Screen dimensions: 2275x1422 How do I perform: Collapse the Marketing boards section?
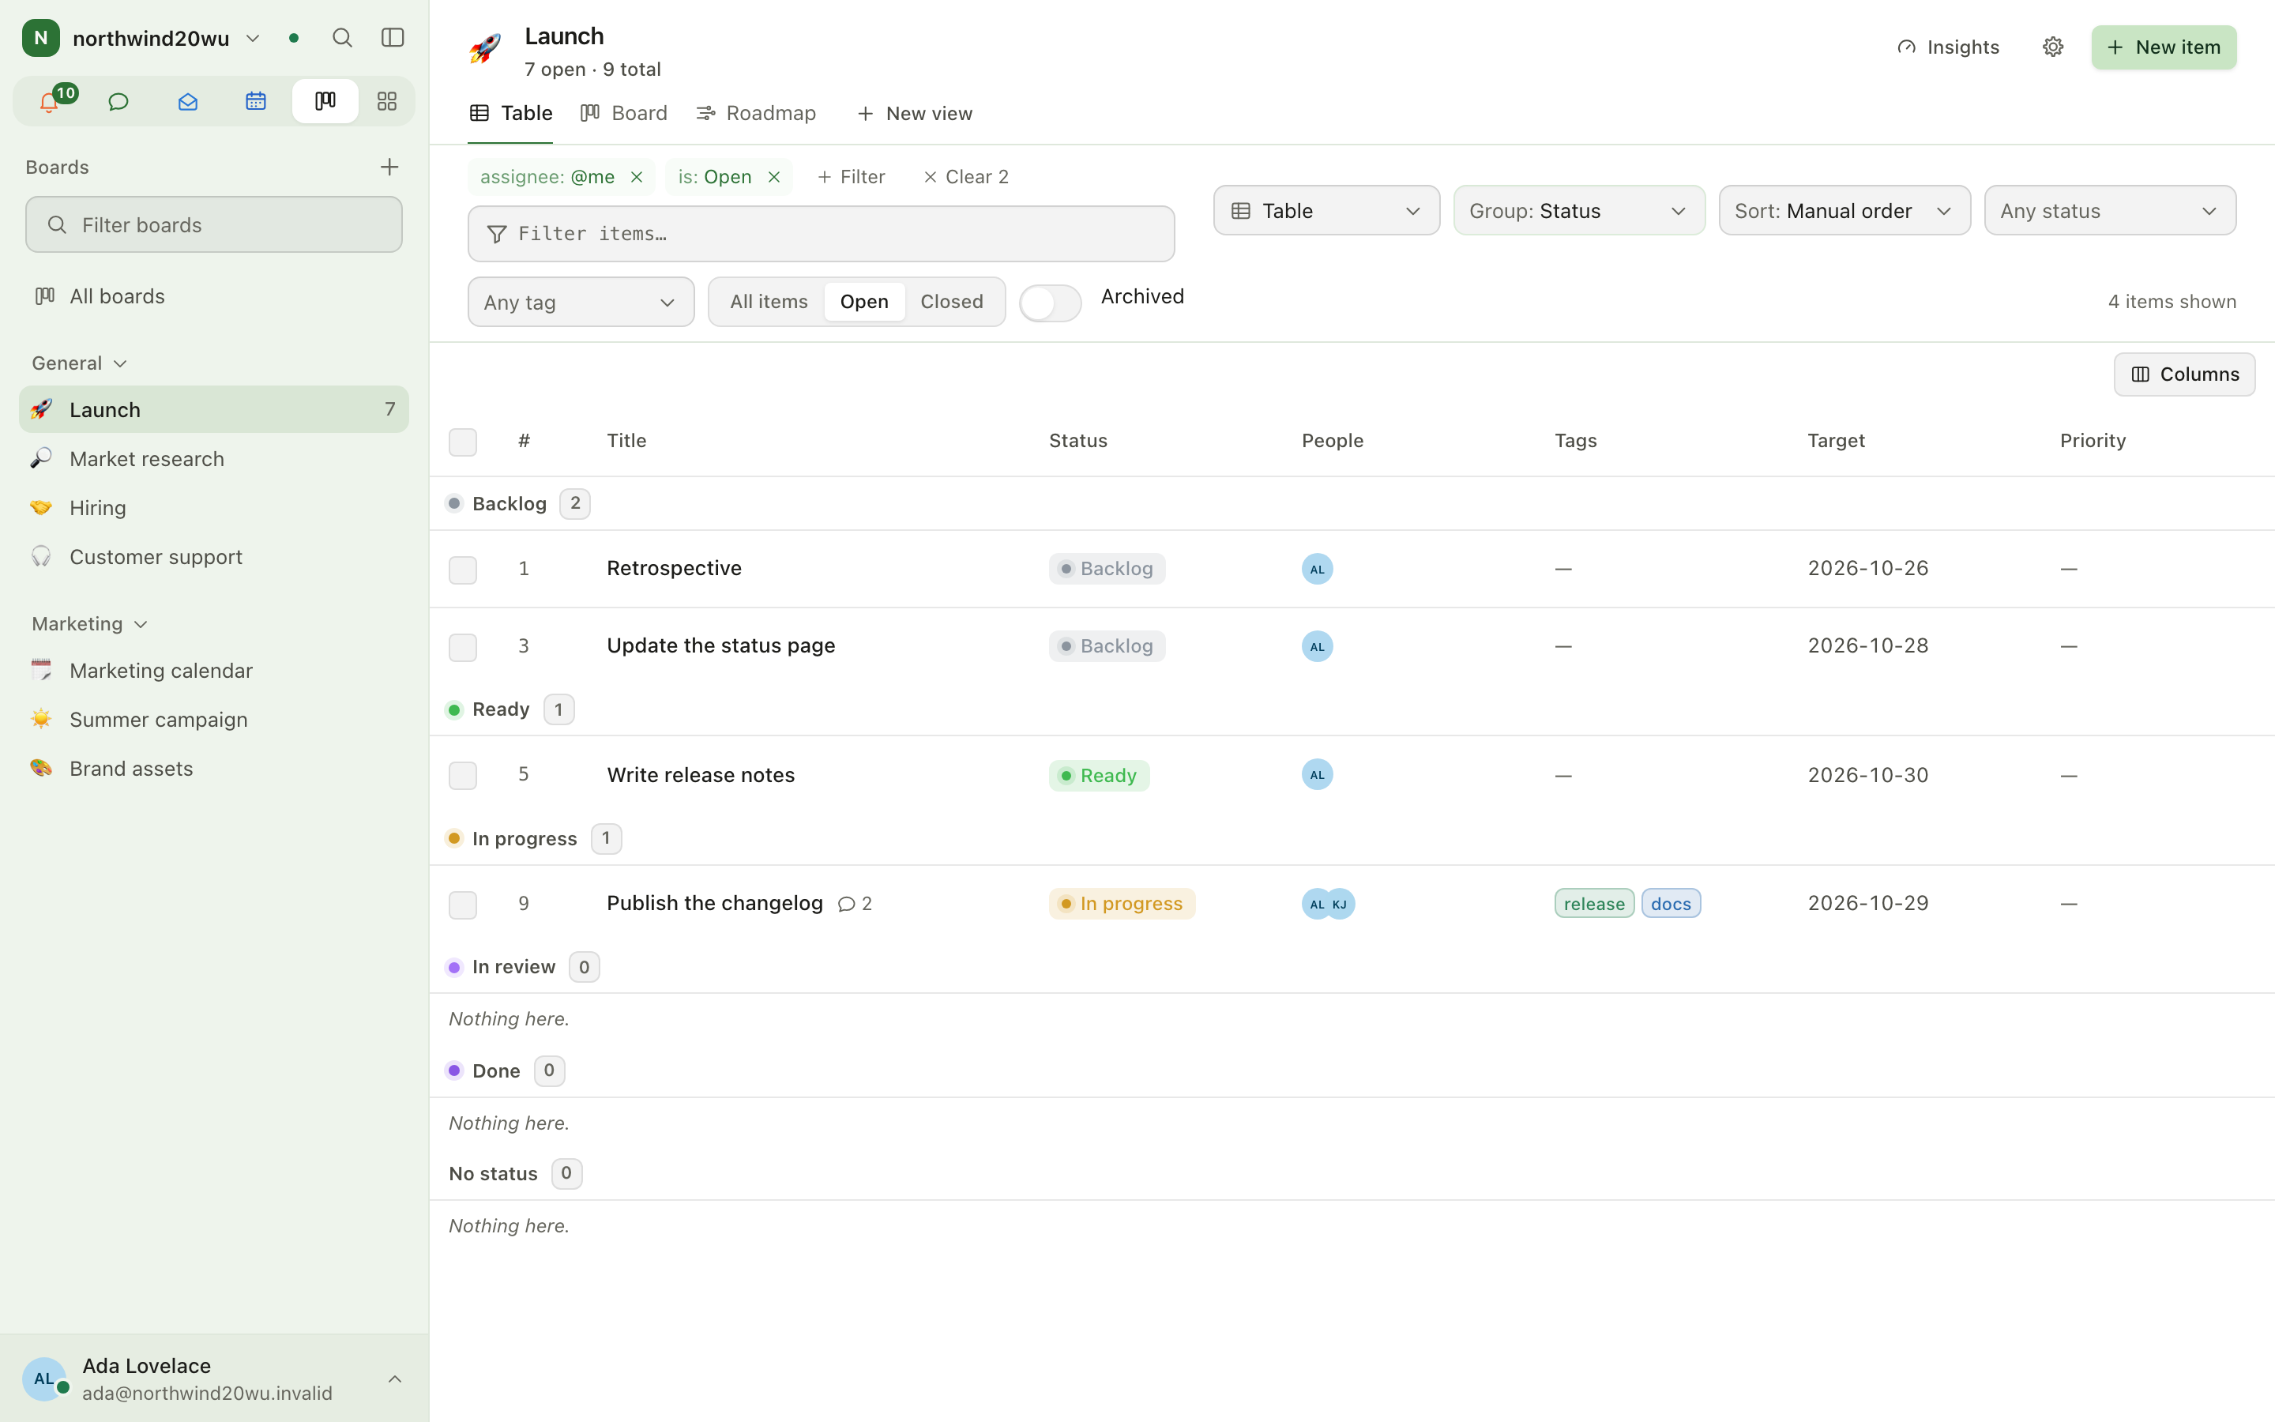click(89, 623)
